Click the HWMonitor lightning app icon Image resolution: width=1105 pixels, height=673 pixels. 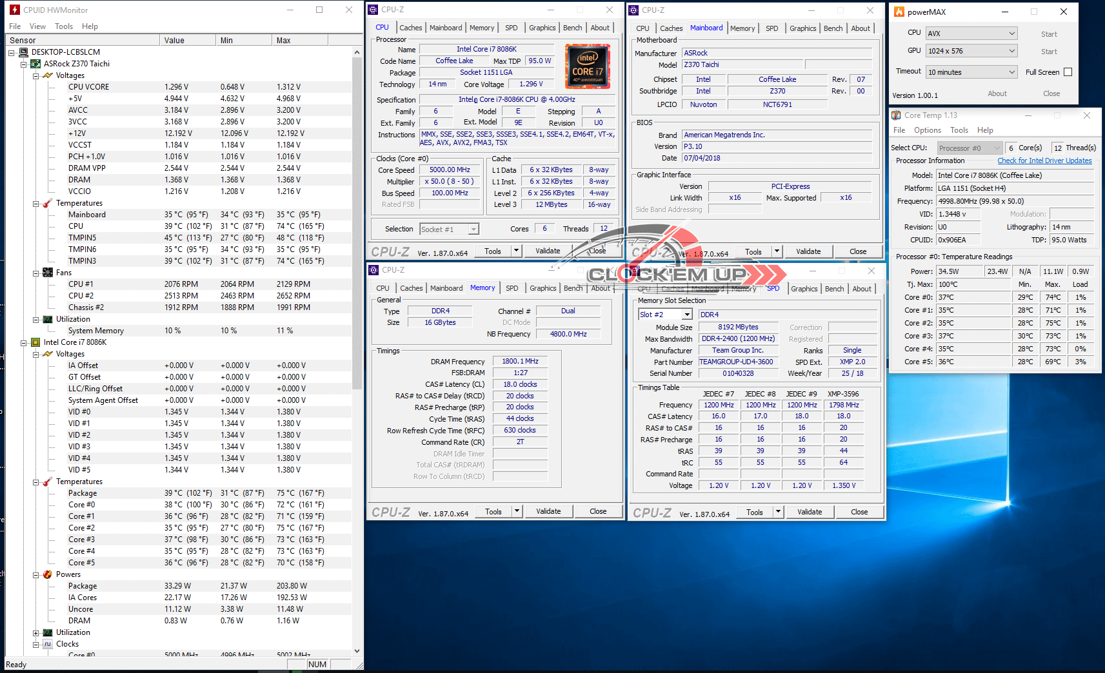(15, 10)
